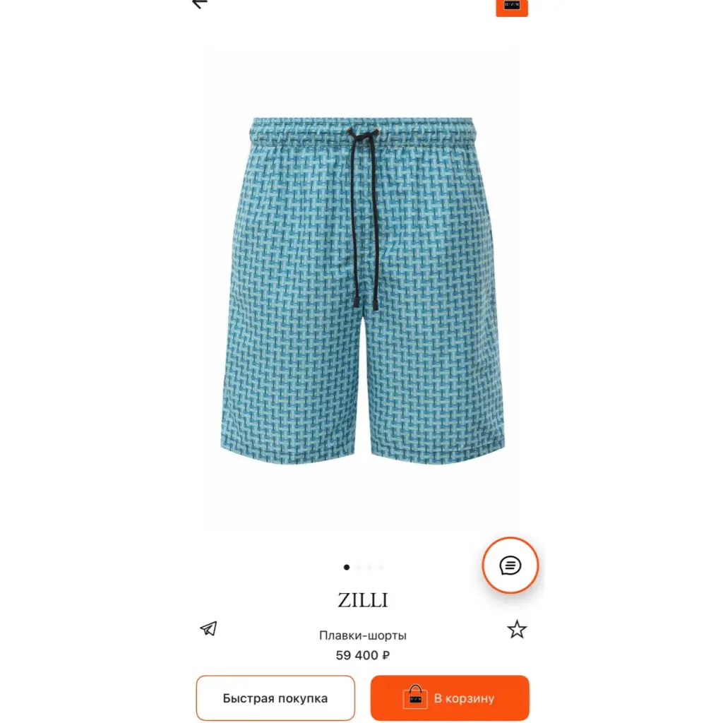Tap the shopping bag icon inside В корзину
723x723 pixels.
[415, 697]
